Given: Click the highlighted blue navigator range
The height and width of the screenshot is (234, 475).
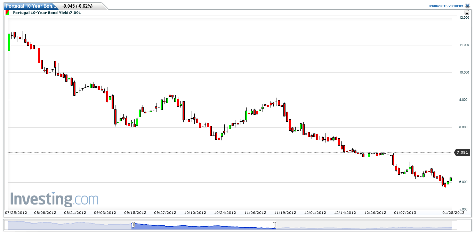Looking at the screenshot, I should [204, 226].
